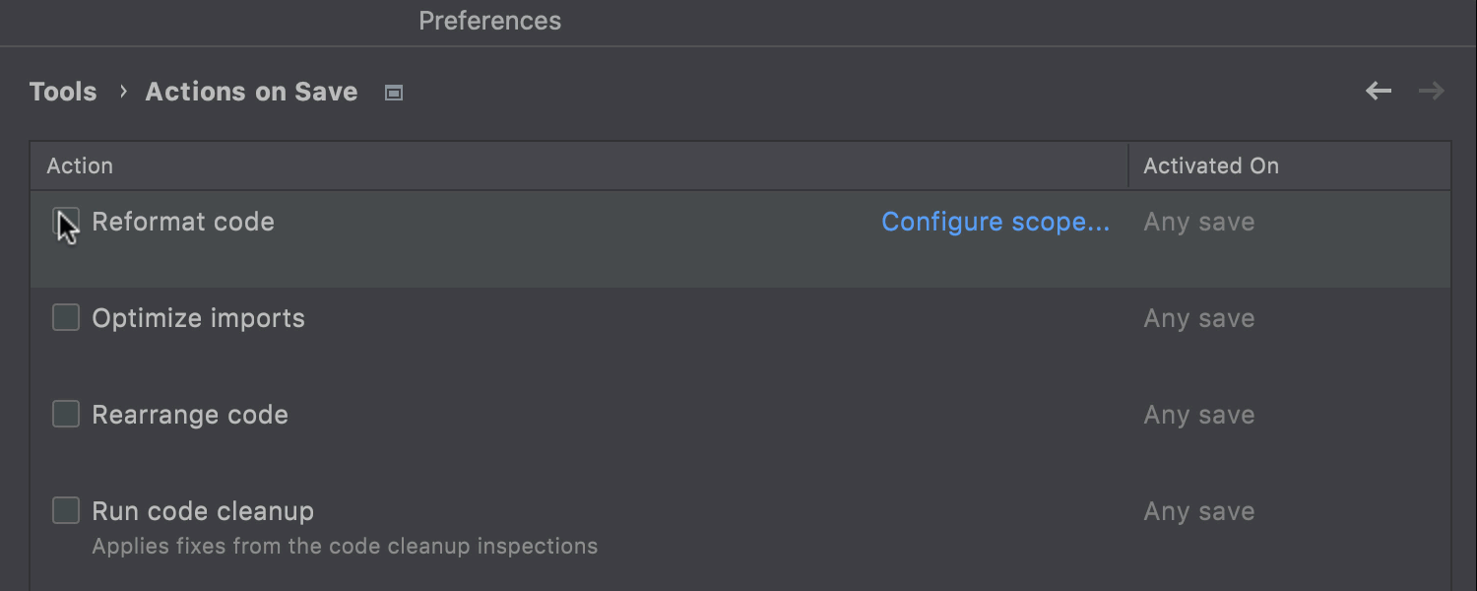Screen dimensions: 1477x591
Task: Open the Configure scope link
Action: 995,222
